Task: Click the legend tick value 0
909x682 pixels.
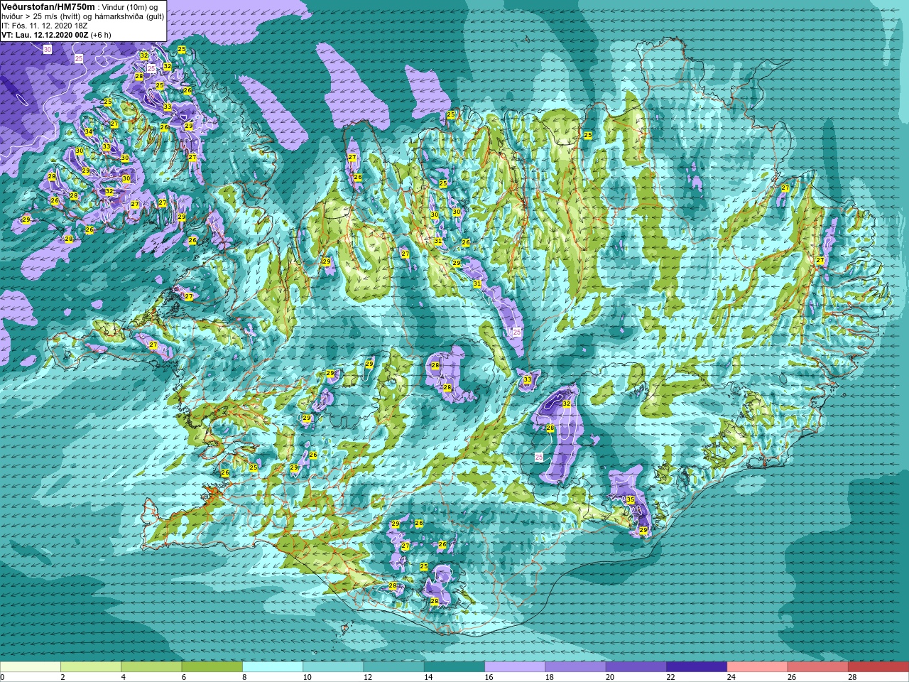Action: pos(2,677)
